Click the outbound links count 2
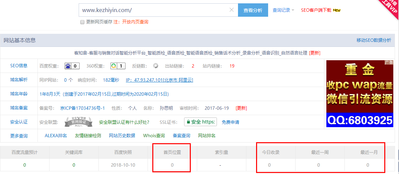Image resolution: width=399 pixels, height=174 pixels. pos(193,66)
